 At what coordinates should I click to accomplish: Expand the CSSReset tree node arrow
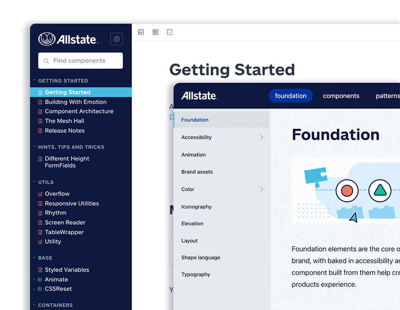point(34,289)
